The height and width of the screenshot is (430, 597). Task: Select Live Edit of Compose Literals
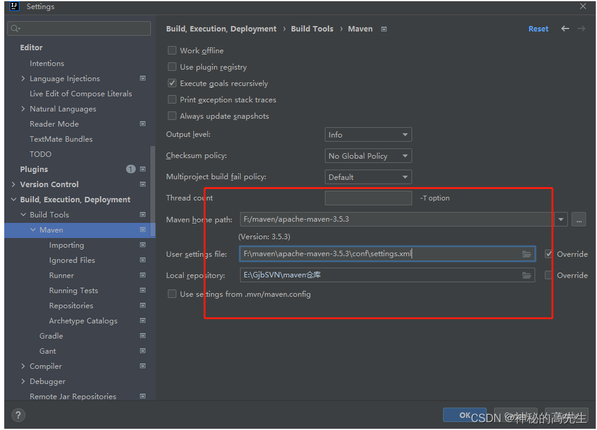click(x=81, y=94)
